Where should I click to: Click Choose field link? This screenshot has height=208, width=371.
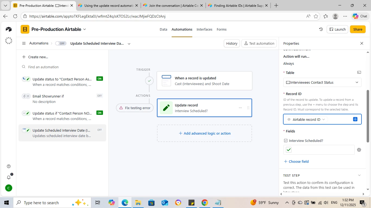[296, 161]
